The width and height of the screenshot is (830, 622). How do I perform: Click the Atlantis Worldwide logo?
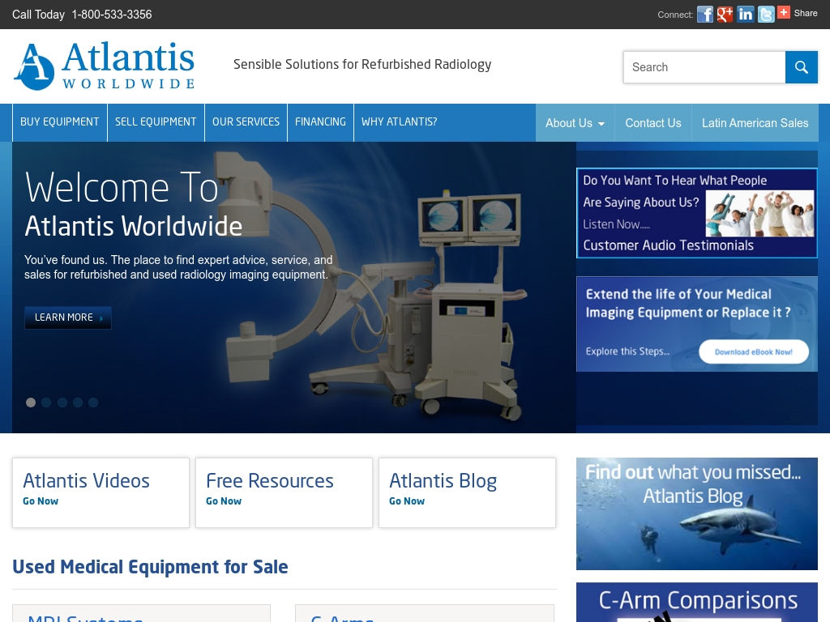[103, 65]
